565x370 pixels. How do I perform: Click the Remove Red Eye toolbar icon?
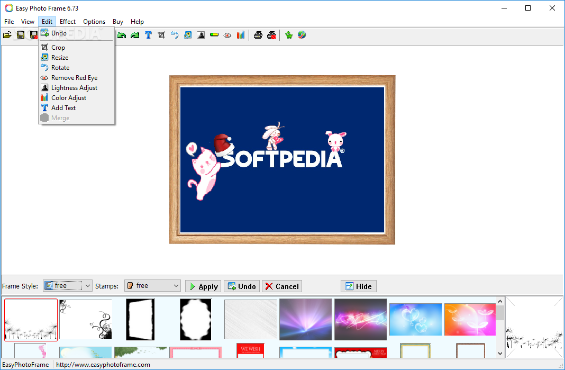click(227, 35)
